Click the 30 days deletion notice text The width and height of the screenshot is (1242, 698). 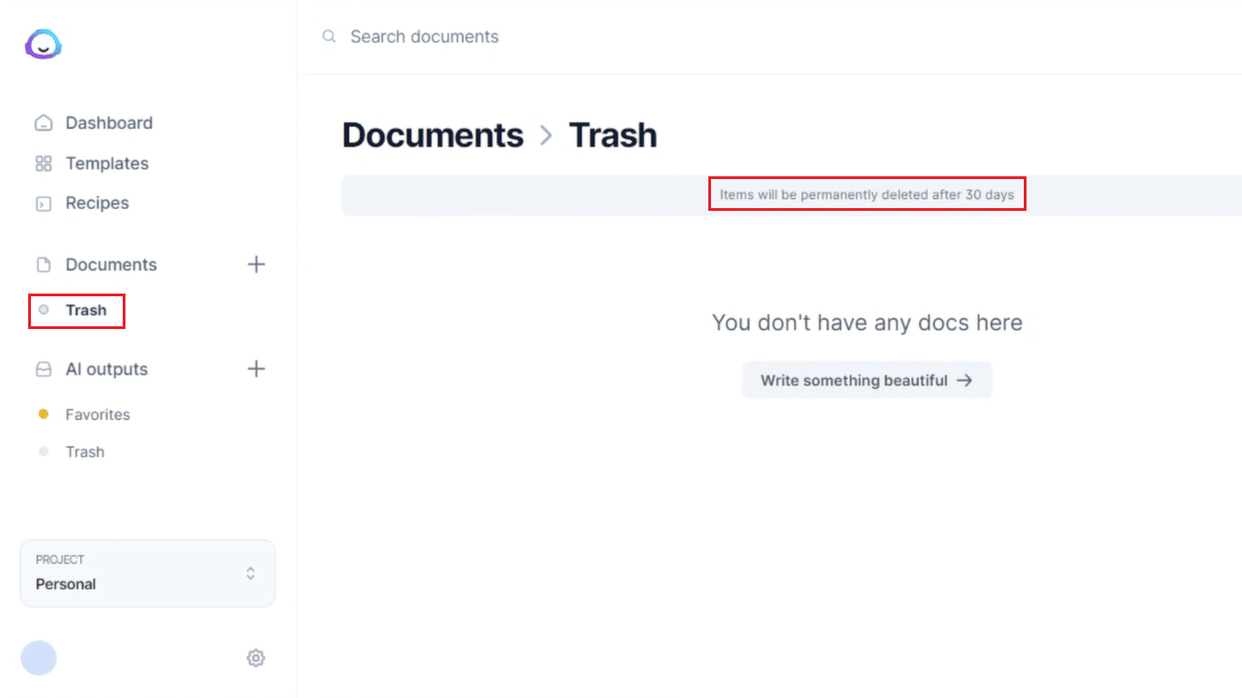click(866, 194)
